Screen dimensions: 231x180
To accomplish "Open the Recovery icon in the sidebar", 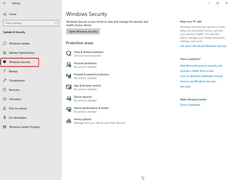I will (x=4, y=90).
